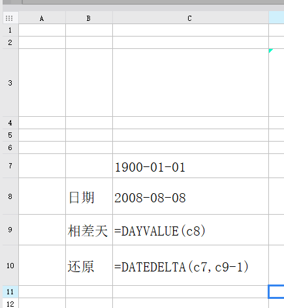
Task: Click the select-all corner grid icon
Action: point(9,18)
